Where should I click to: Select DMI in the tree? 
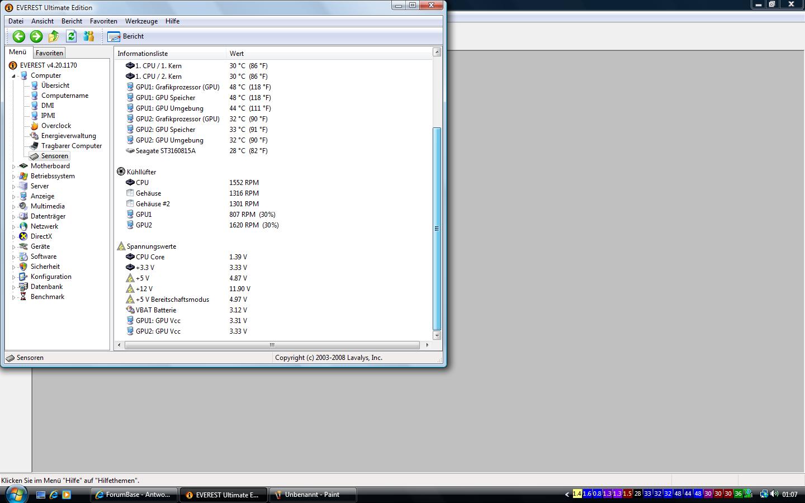click(x=48, y=106)
